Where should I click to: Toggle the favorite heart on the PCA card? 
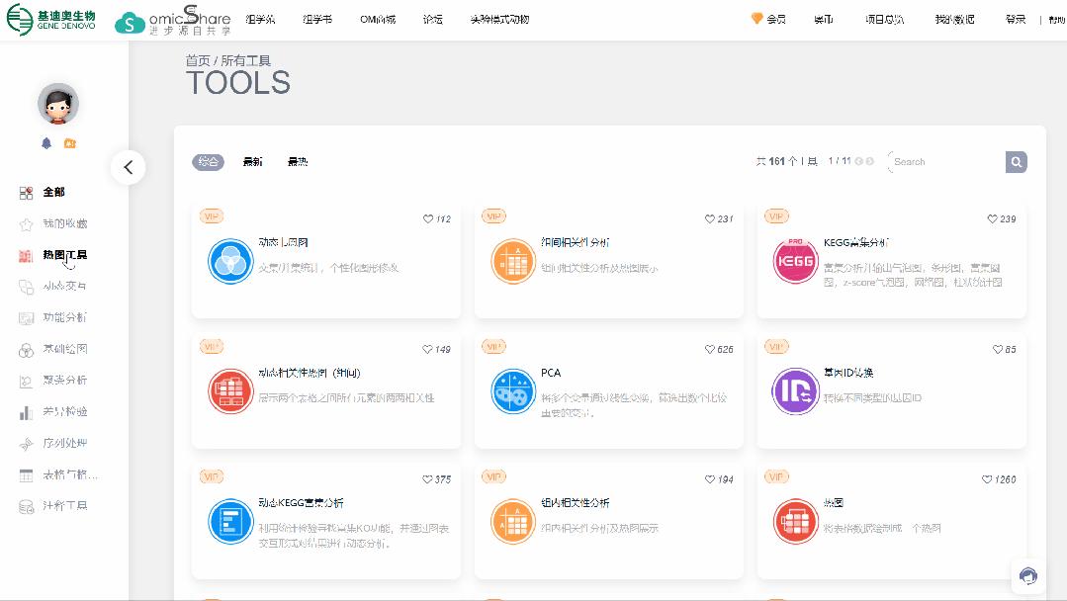pos(709,349)
